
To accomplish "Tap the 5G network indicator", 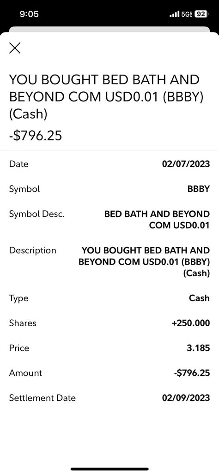I will (187, 14).
